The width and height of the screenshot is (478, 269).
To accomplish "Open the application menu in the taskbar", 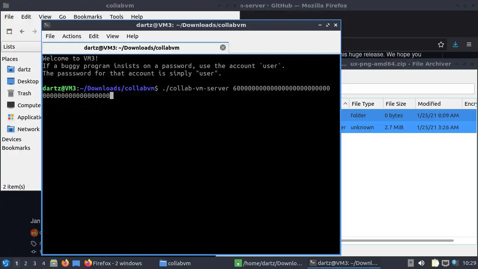I will click(6, 263).
